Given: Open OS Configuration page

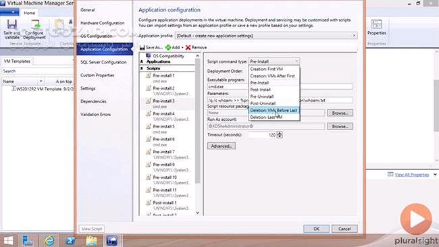Looking at the screenshot, I should coord(97,36).
